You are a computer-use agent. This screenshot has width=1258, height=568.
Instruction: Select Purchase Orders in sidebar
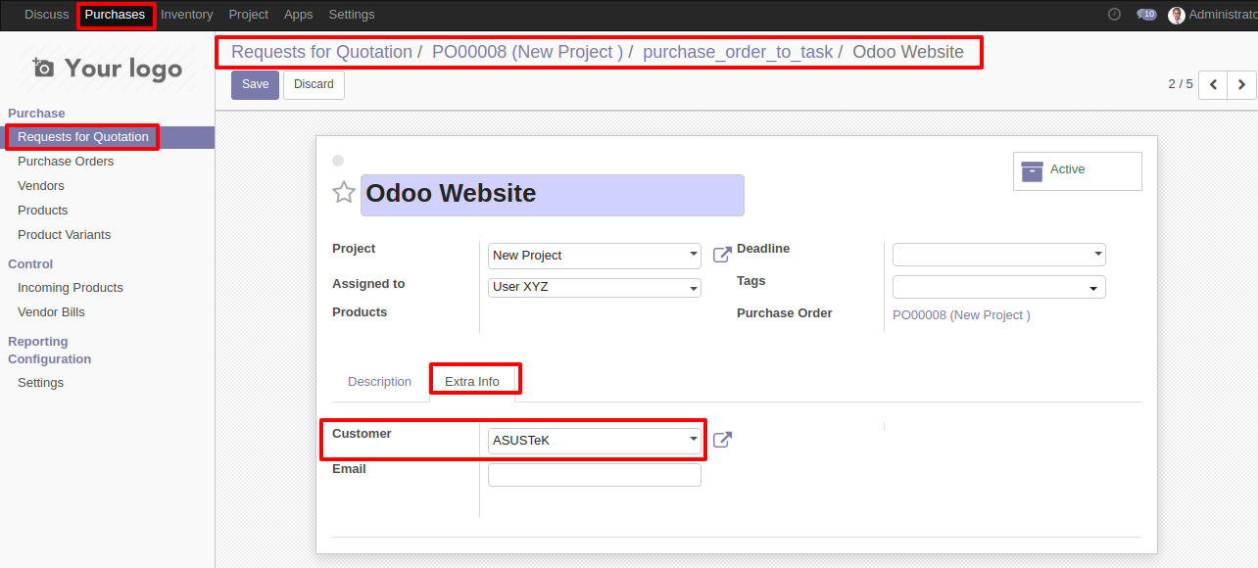click(x=66, y=162)
